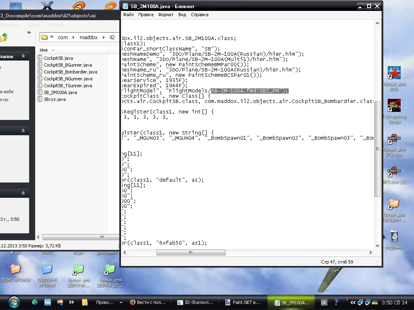Open ПОТРІБНІ ЯРЛИКИ desktop folder
Screen dimensions: 414x310
click(47, 275)
